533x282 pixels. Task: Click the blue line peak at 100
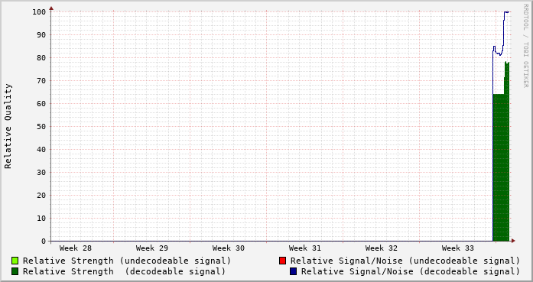point(506,12)
